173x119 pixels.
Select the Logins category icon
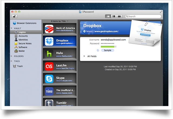16,32
